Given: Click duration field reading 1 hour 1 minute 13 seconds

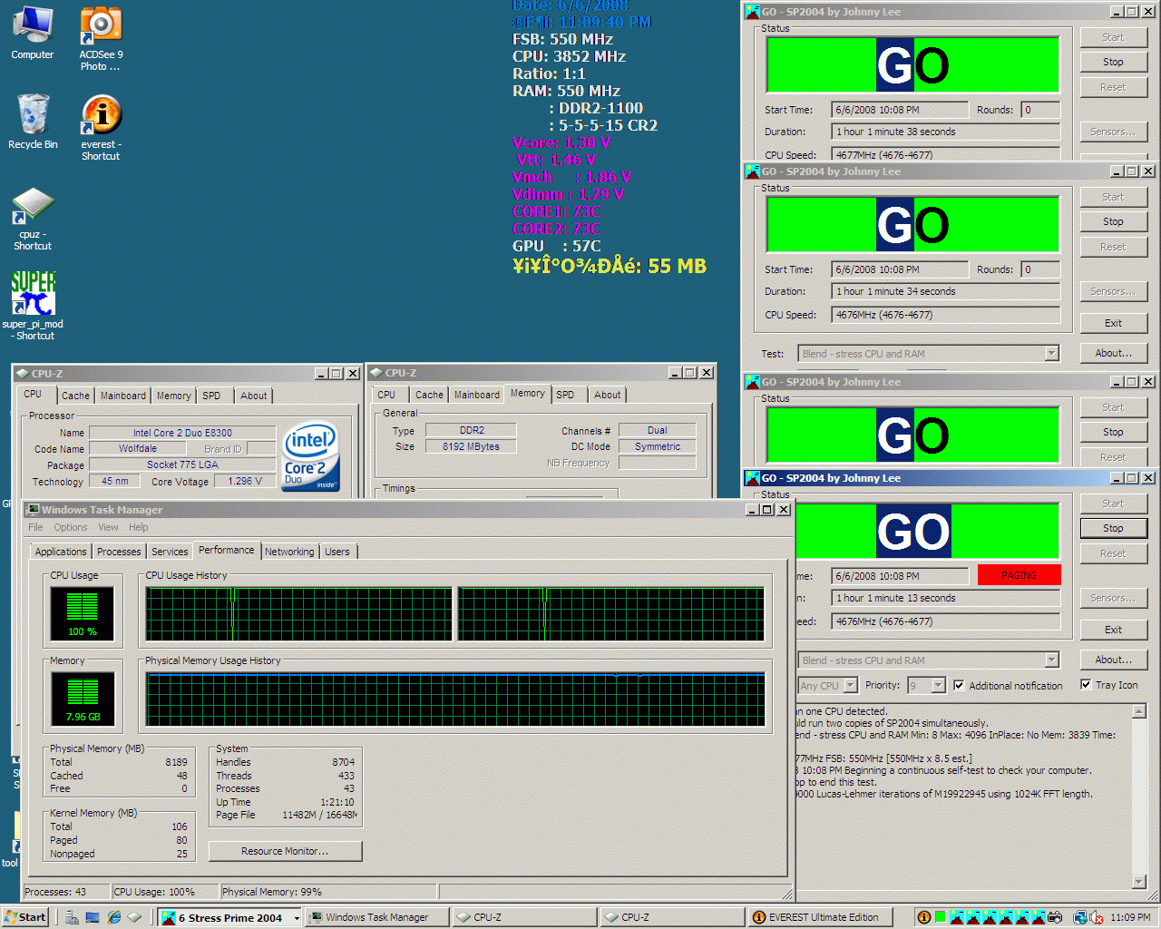Looking at the screenshot, I should pos(946,598).
